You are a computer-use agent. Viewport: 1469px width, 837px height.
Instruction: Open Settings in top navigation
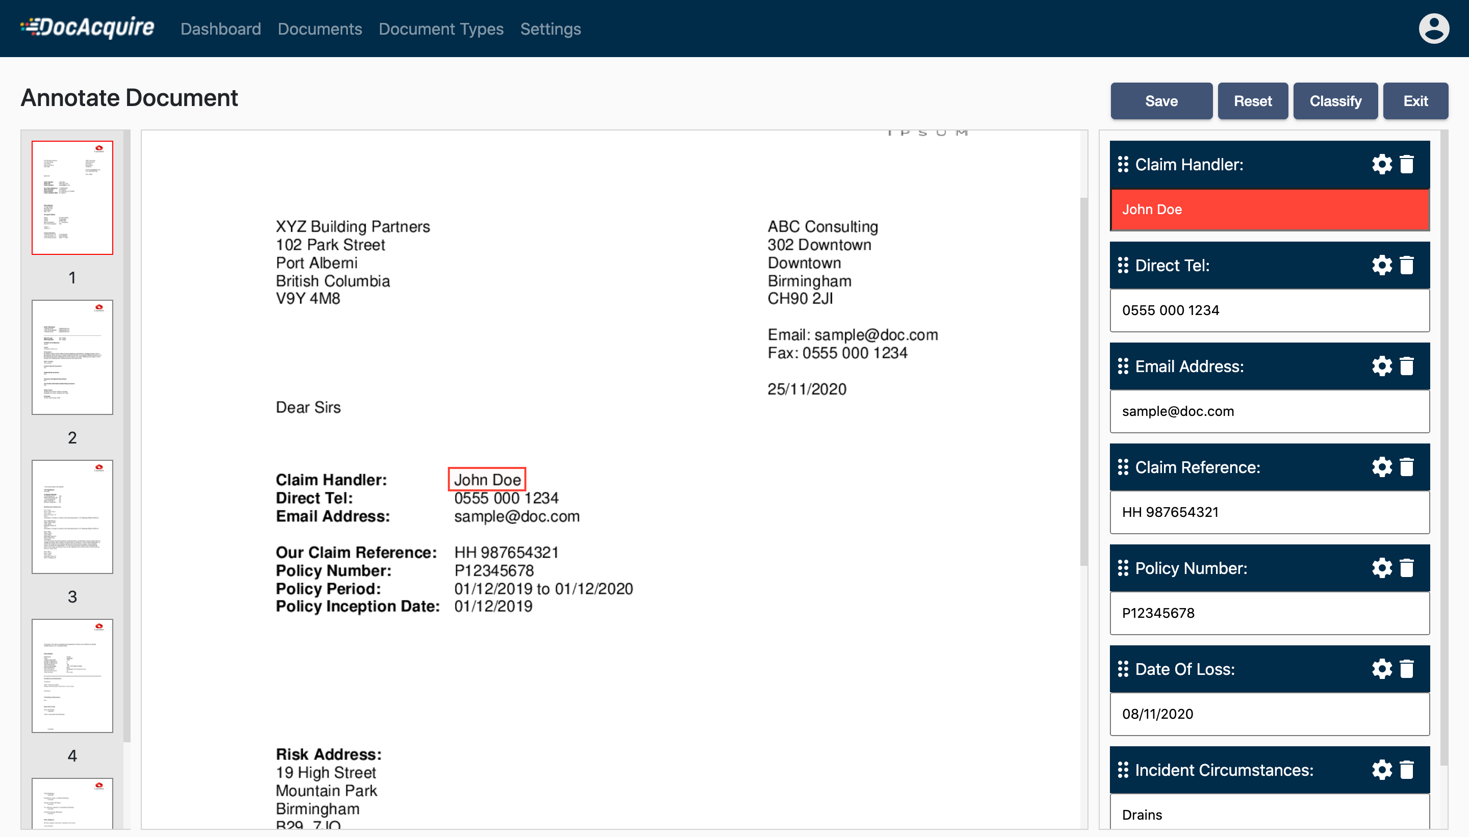click(550, 29)
